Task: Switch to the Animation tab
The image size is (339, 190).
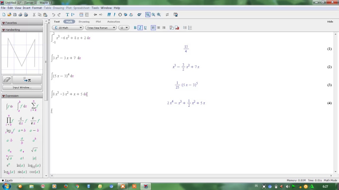Action: tap(114, 22)
